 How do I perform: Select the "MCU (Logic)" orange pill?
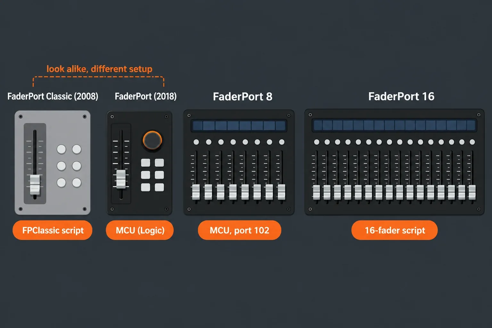click(x=140, y=230)
